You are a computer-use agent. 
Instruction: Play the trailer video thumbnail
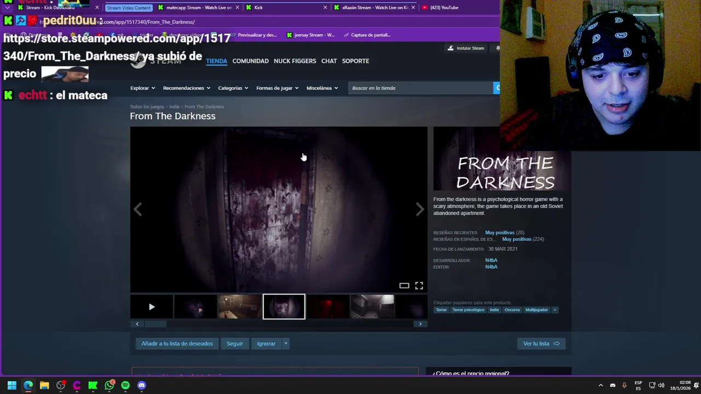[152, 307]
